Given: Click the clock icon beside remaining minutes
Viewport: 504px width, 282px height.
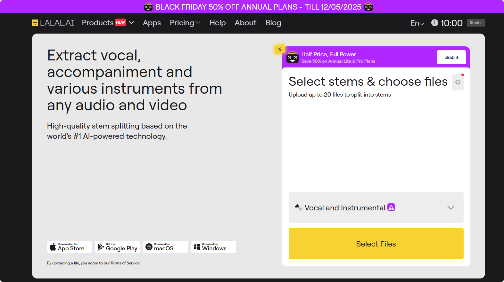Looking at the screenshot, I should pyautogui.click(x=434, y=23).
